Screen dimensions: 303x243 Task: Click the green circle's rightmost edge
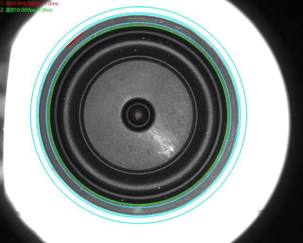click(227, 115)
